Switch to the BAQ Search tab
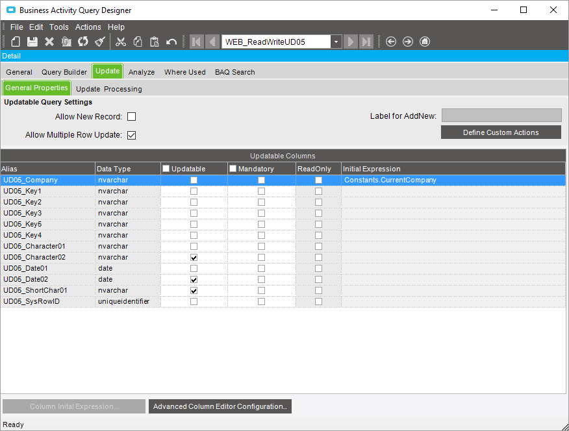This screenshot has height=431, width=569. 234,72
